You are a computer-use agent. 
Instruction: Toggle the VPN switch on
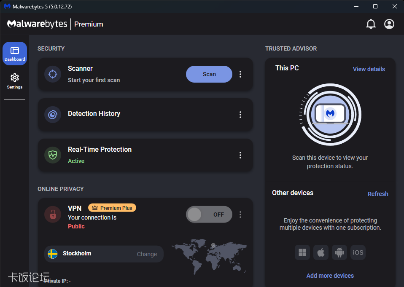pyautogui.click(x=209, y=214)
